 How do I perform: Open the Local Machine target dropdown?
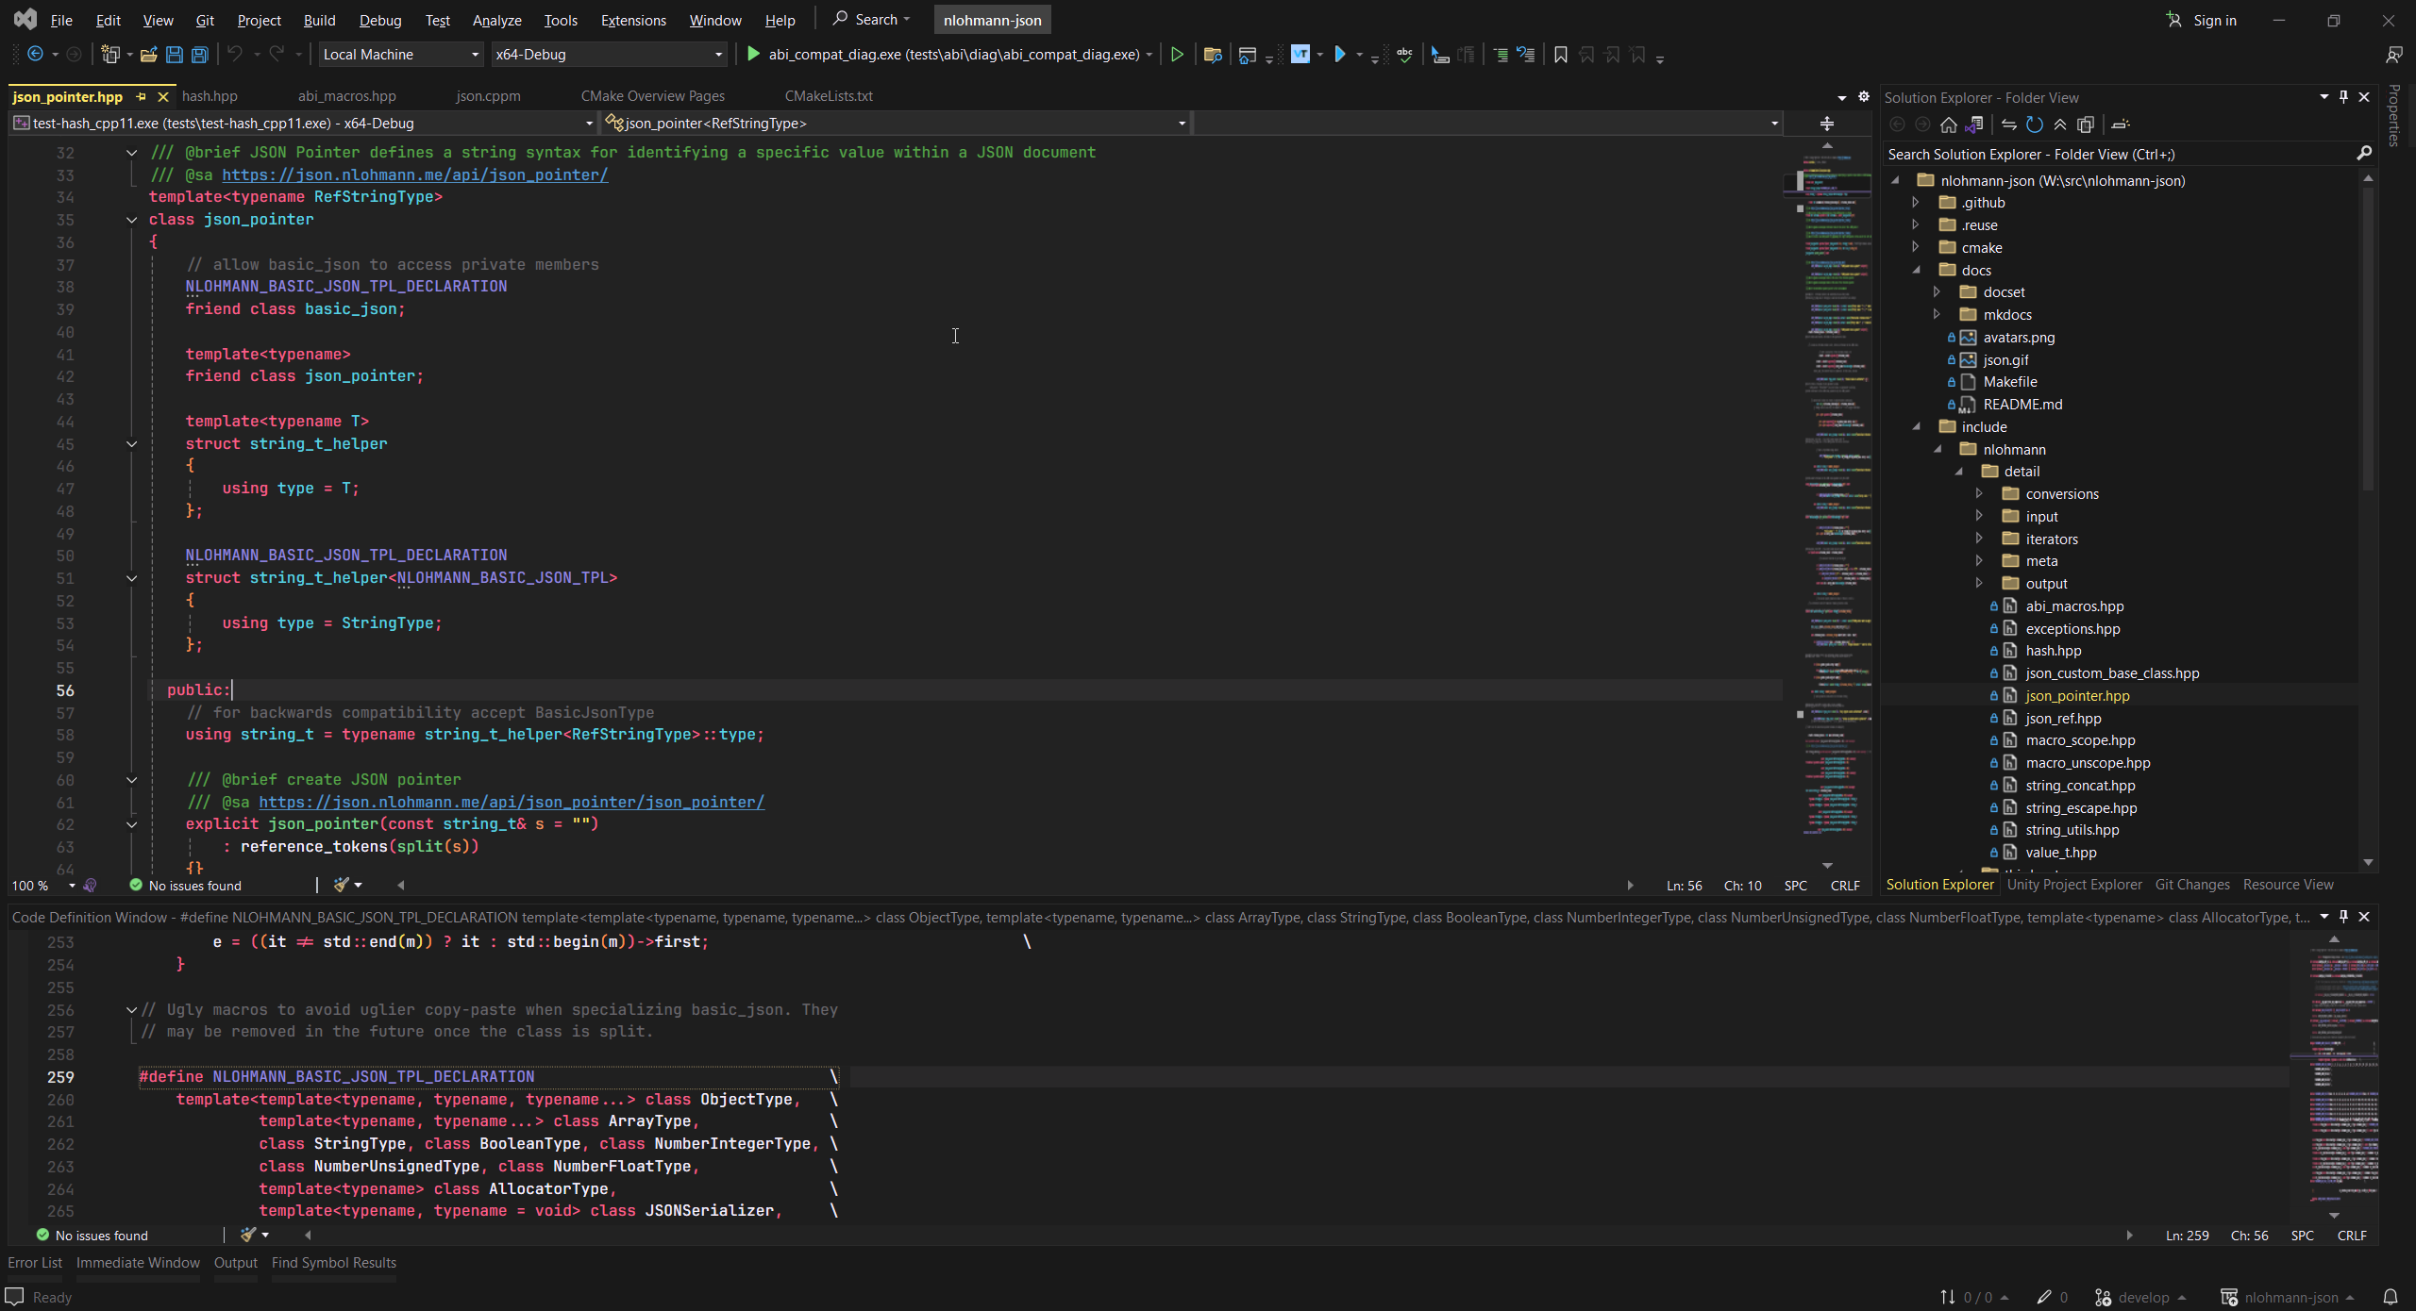point(475,54)
